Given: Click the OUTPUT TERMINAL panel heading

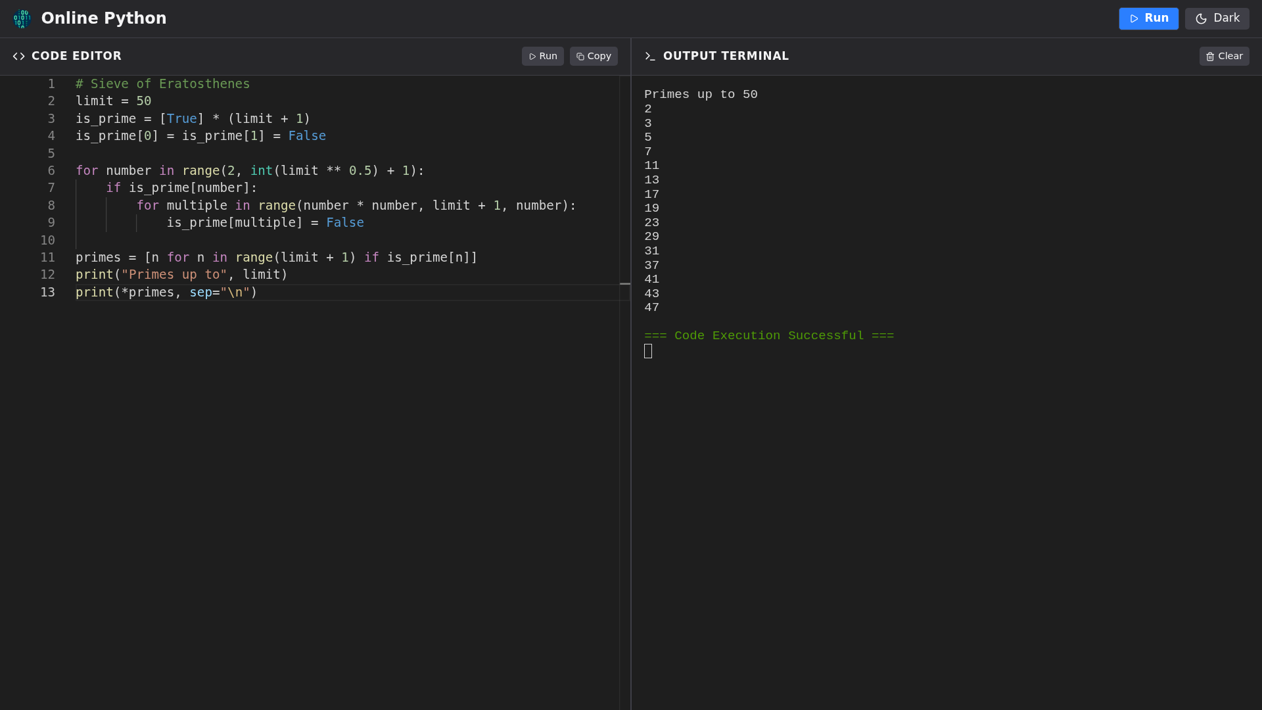Looking at the screenshot, I should pos(726,57).
